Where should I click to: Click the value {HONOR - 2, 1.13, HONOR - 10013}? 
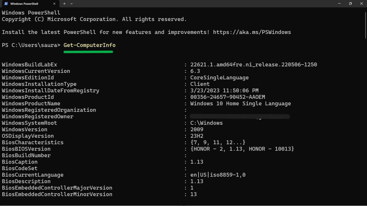coord(242,149)
